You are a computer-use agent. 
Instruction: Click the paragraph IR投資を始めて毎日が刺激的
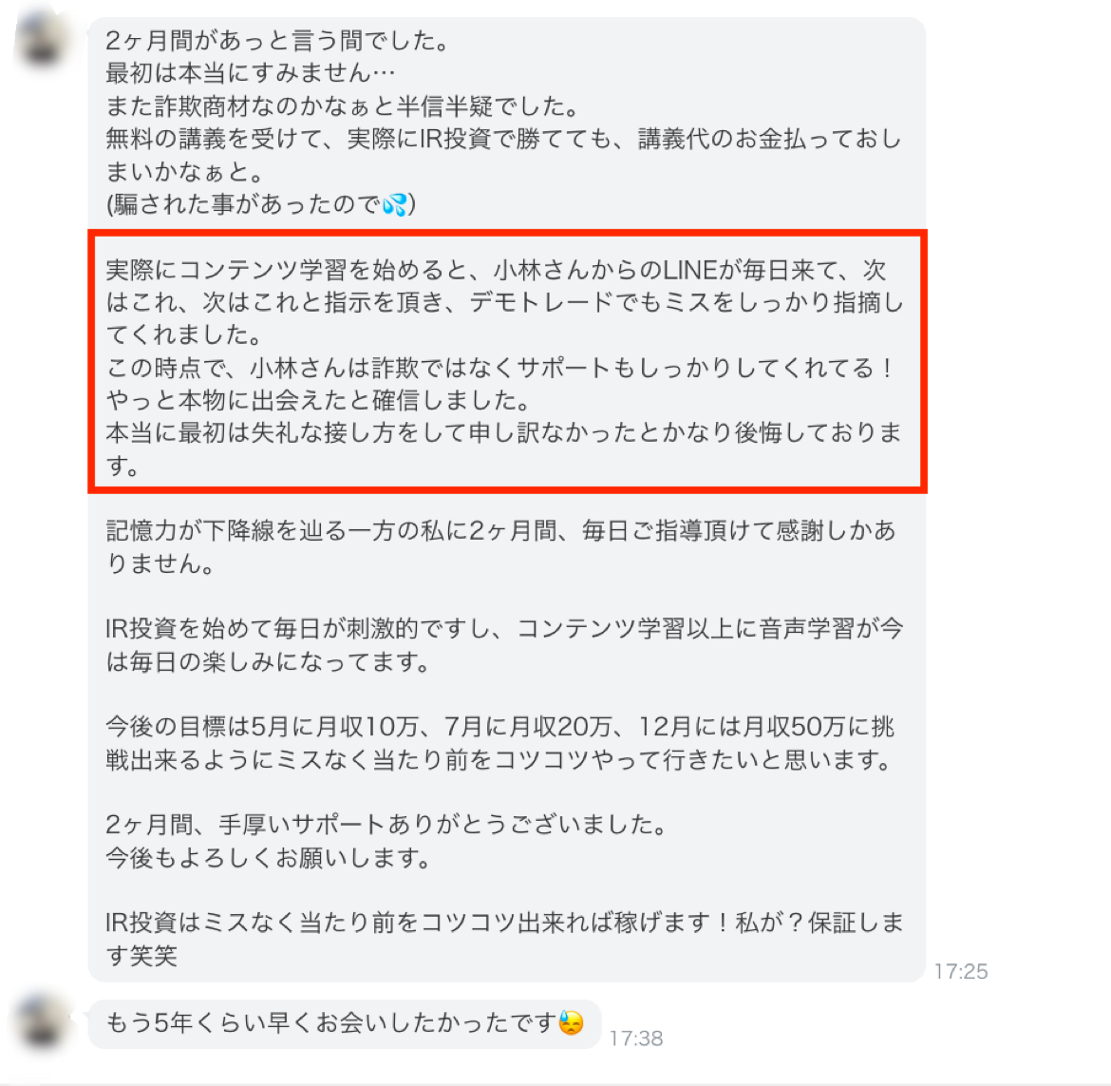(504, 645)
